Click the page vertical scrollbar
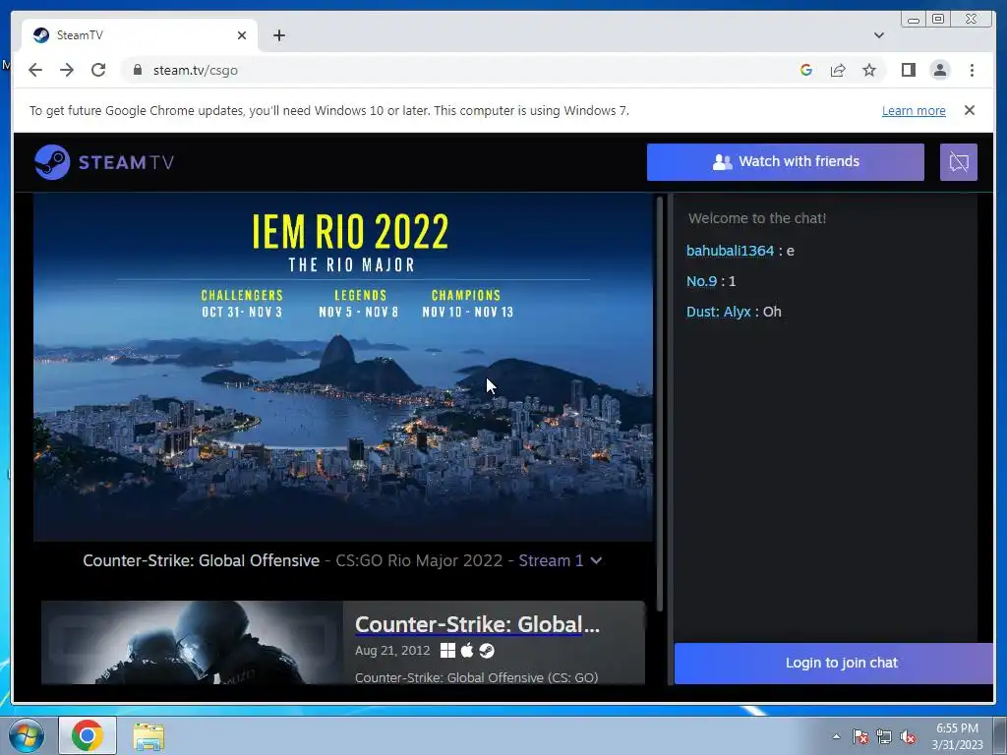 660,404
